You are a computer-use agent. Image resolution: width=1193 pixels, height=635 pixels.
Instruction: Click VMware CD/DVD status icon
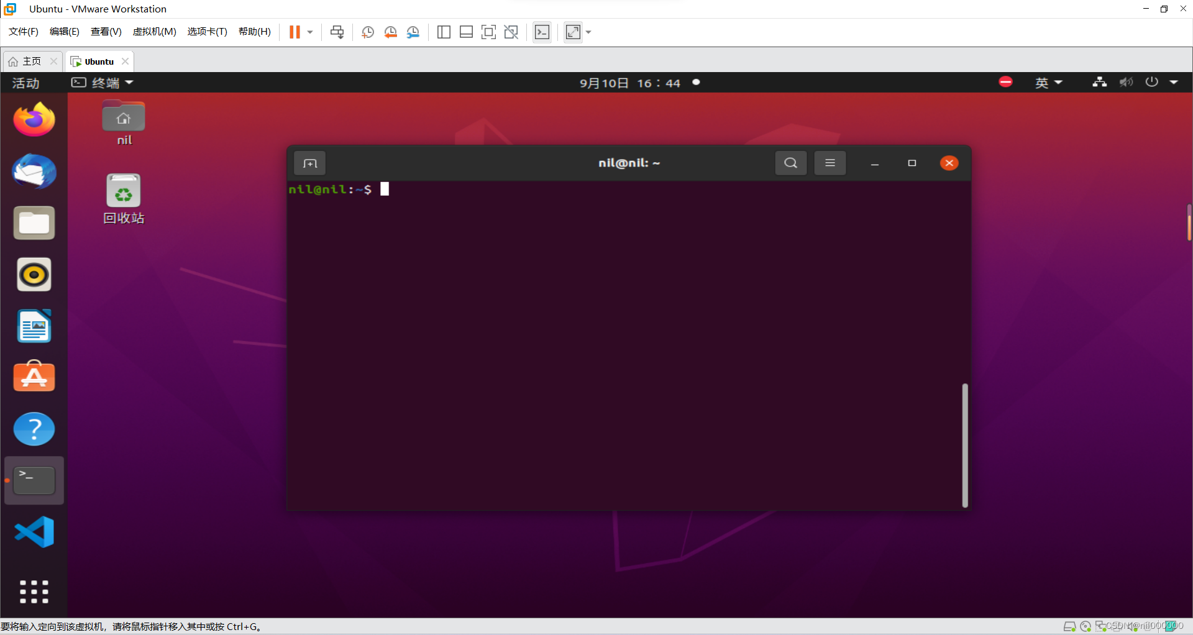pos(1086,626)
